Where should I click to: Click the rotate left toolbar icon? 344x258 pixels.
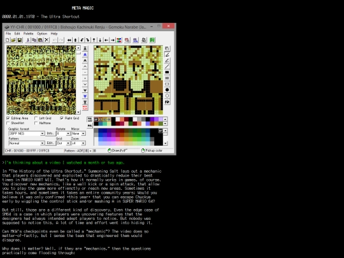click(x=82, y=40)
